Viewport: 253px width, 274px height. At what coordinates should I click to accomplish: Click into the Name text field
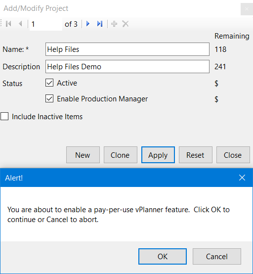tap(127, 49)
